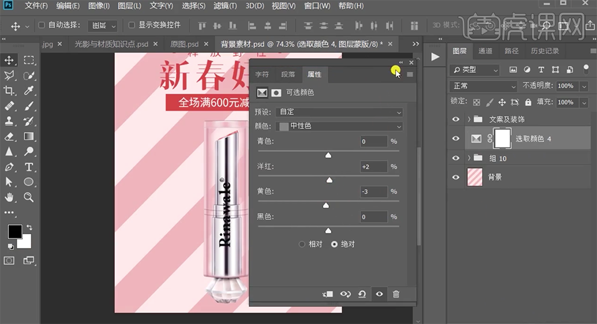Open the auto-select 图层 dropdown

[103, 25]
